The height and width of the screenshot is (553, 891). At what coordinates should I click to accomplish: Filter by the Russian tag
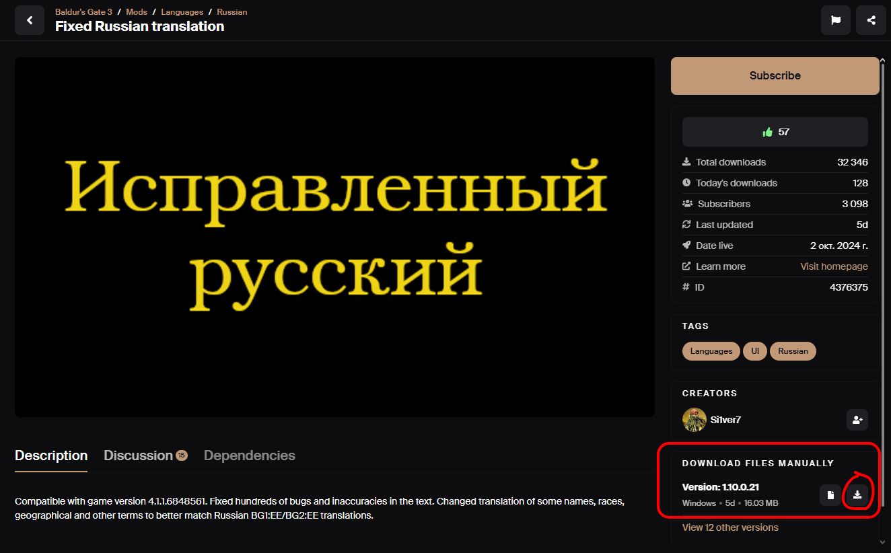[x=793, y=351]
